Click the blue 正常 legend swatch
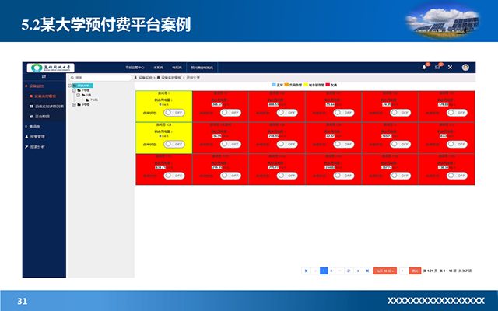This screenshot has width=498, height=311. coord(273,85)
